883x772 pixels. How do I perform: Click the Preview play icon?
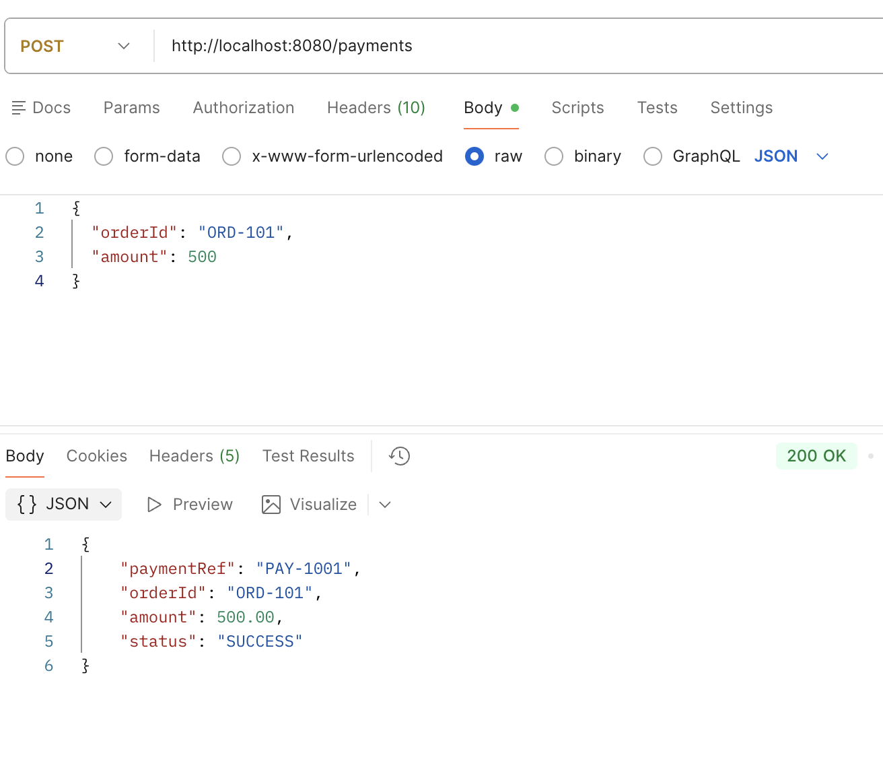[x=154, y=505]
